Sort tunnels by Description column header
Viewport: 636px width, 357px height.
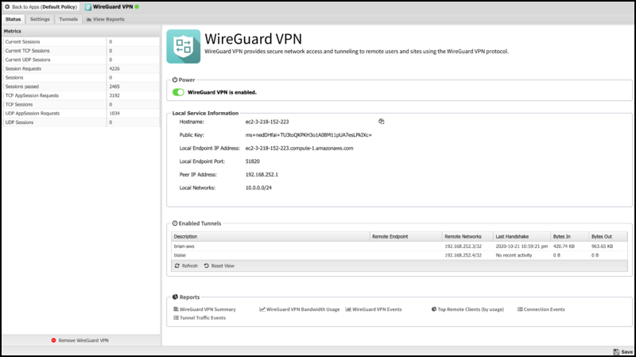point(270,236)
